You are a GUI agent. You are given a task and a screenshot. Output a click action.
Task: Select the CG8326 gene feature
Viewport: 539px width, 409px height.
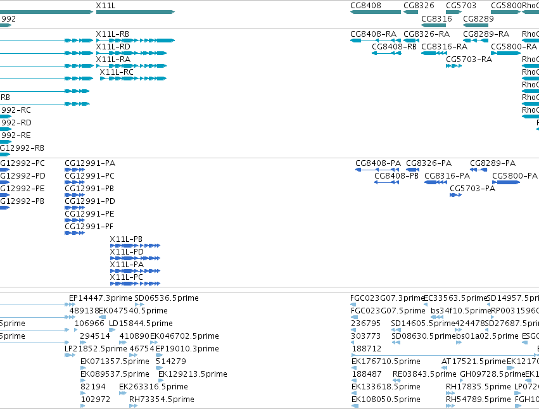(x=411, y=12)
